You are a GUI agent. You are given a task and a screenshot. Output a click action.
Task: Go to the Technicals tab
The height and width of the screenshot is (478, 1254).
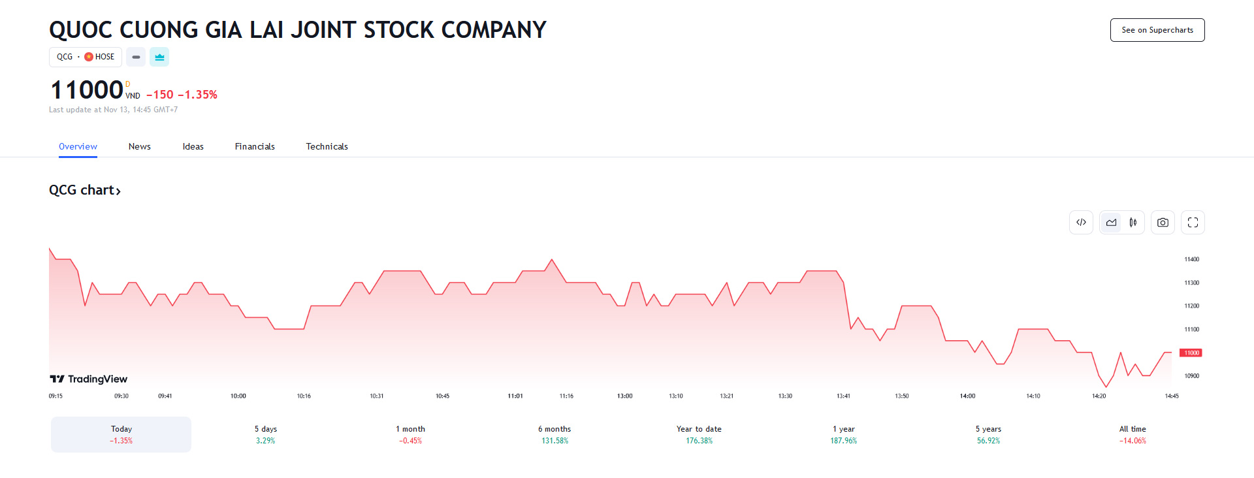pyautogui.click(x=327, y=146)
